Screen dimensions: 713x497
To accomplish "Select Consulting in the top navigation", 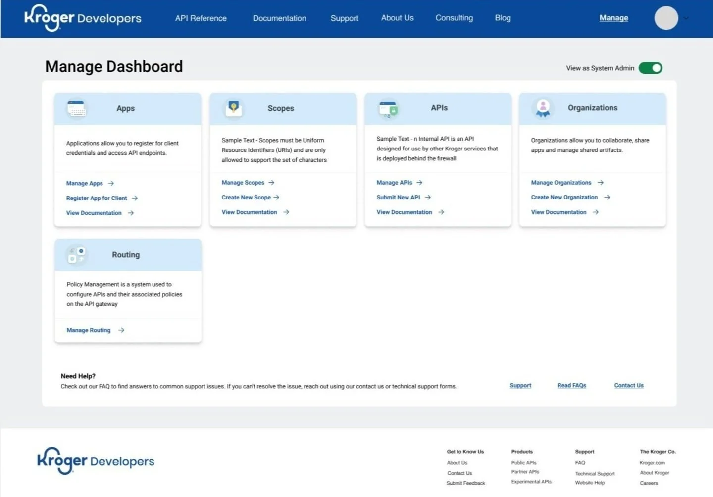I will click(x=455, y=18).
